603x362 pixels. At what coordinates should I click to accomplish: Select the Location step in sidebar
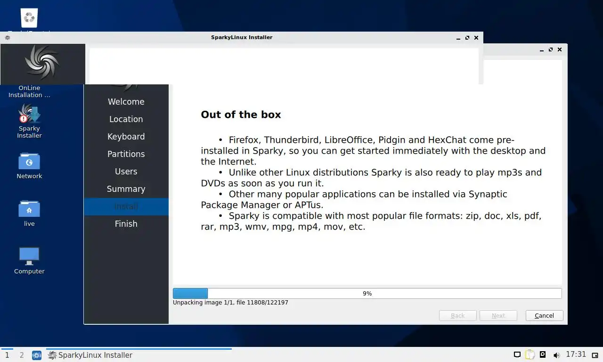[126, 119]
